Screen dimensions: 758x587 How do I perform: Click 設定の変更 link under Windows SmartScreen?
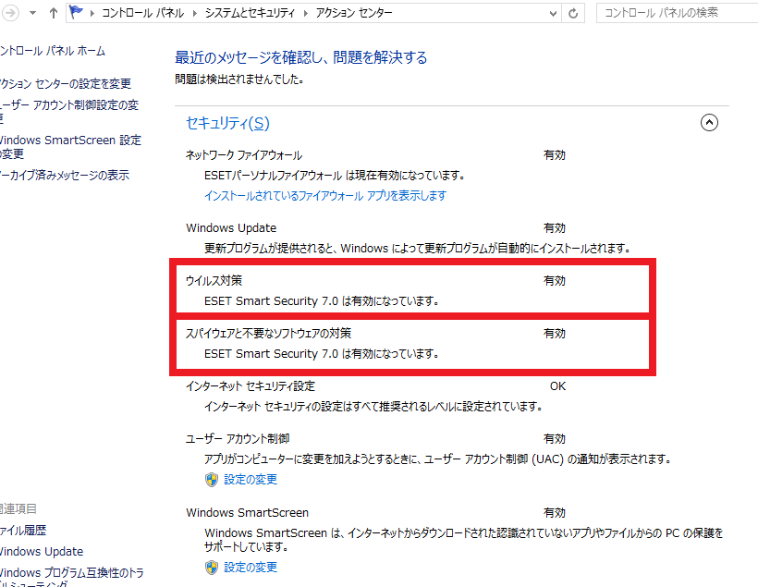(x=251, y=568)
